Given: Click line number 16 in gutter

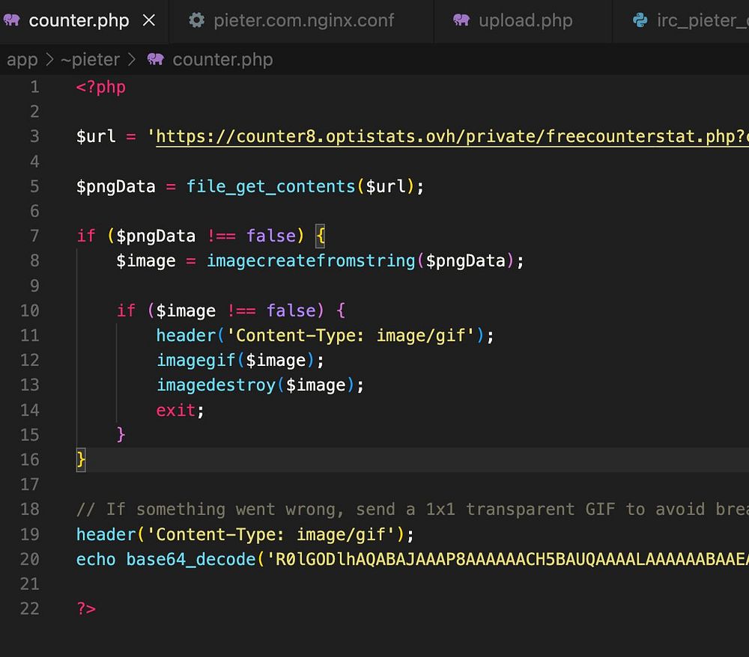Looking at the screenshot, I should [x=30, y=459].
